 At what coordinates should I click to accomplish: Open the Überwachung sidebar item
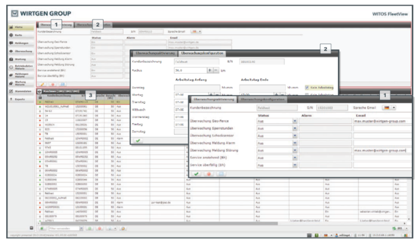click(17, 51)
